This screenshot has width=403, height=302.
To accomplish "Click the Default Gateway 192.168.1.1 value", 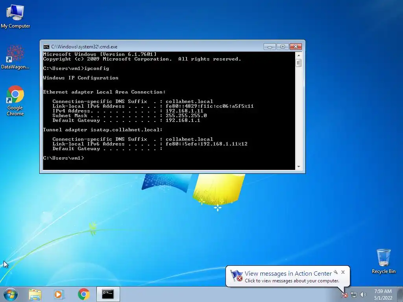I will [183, 120].
